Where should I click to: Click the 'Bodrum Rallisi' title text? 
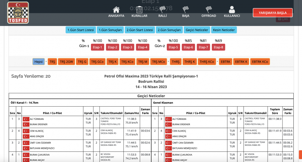coord(151,81)
